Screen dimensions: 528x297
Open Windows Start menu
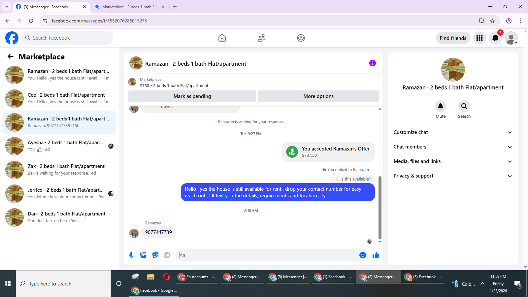pyautogui.click(x=8, y=283)
